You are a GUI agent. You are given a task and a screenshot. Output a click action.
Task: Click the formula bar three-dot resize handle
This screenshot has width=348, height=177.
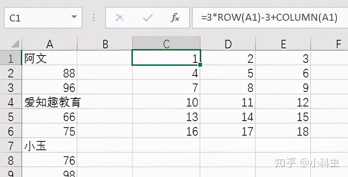pyautogui.click(x=94, y=18)
